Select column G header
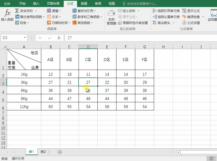 click(144, 47)
